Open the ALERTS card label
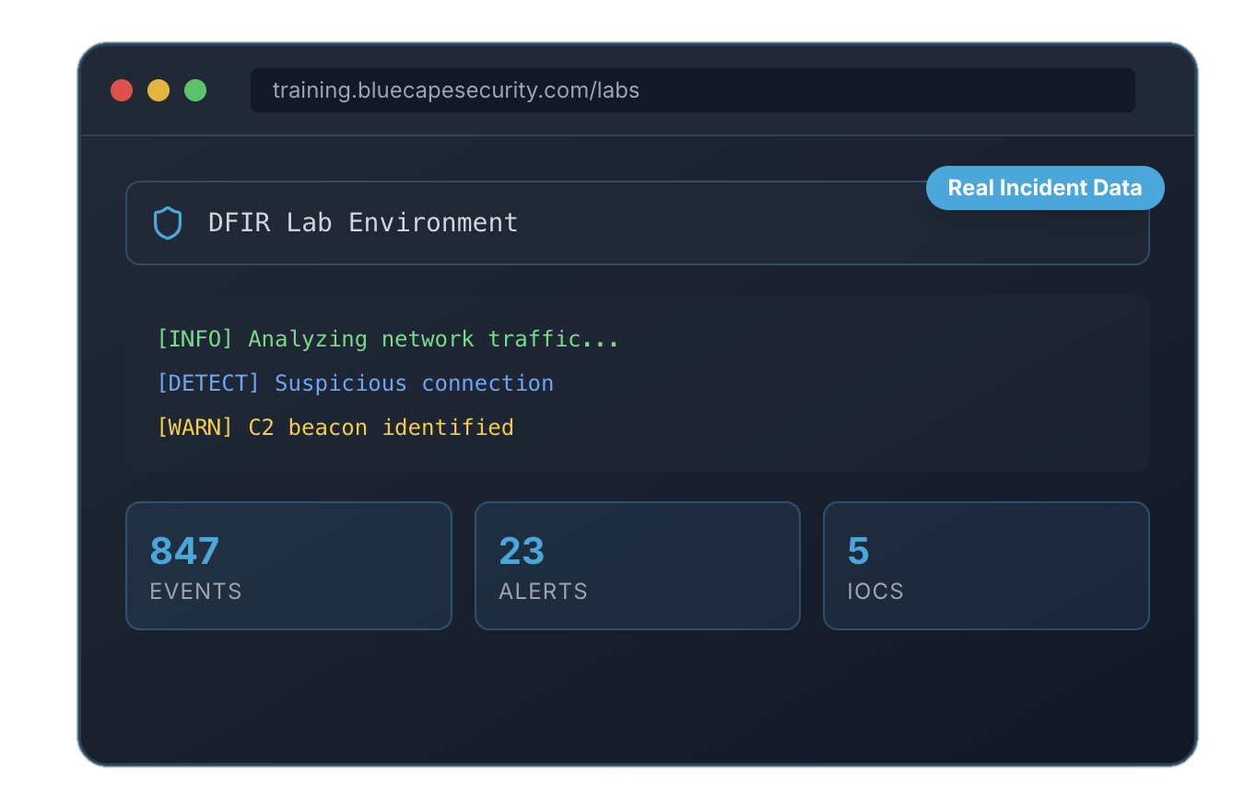1257x798 pixels. 543,592
